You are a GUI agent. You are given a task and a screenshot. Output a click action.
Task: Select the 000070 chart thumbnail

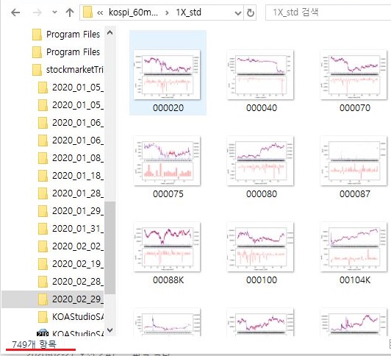pyautogui.click(x=354, y=74)
